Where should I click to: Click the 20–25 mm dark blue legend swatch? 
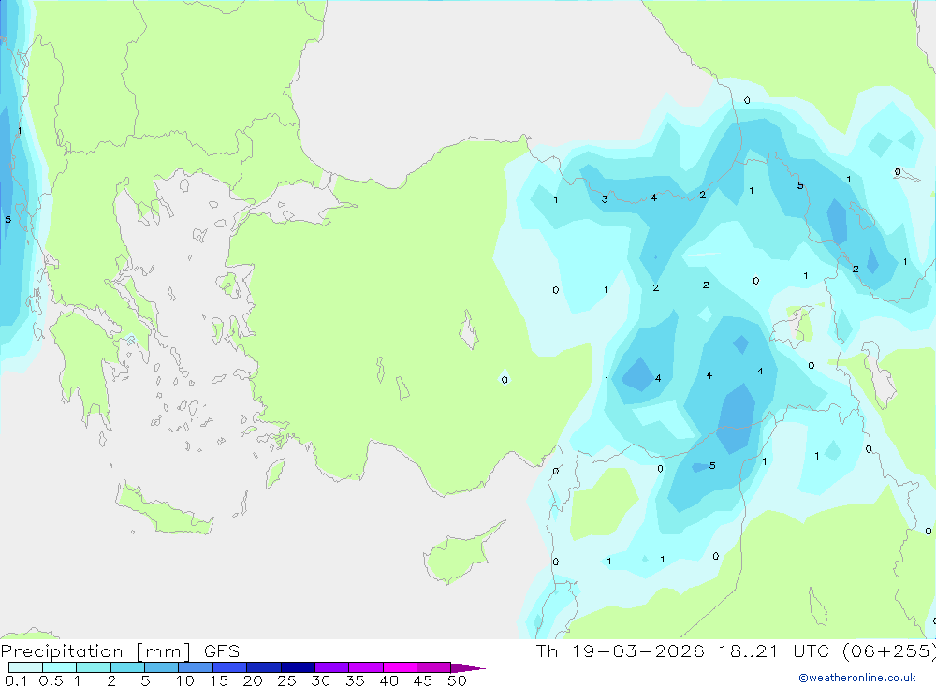coord(264,667)
